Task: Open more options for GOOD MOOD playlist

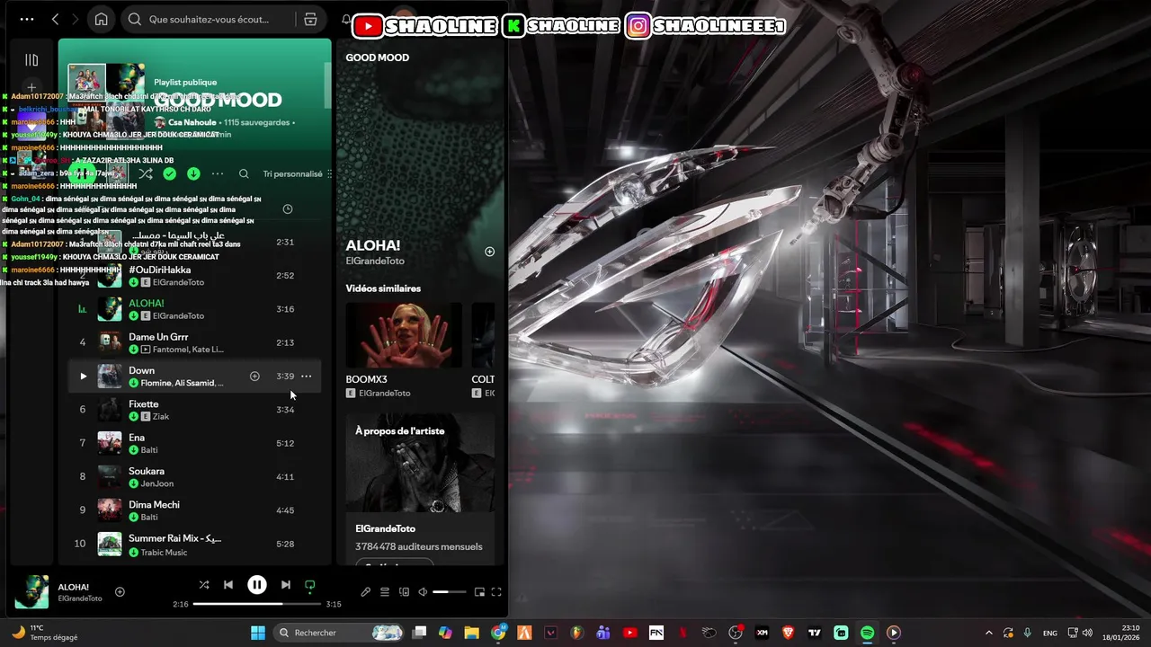Action: [x=218, y=173]
